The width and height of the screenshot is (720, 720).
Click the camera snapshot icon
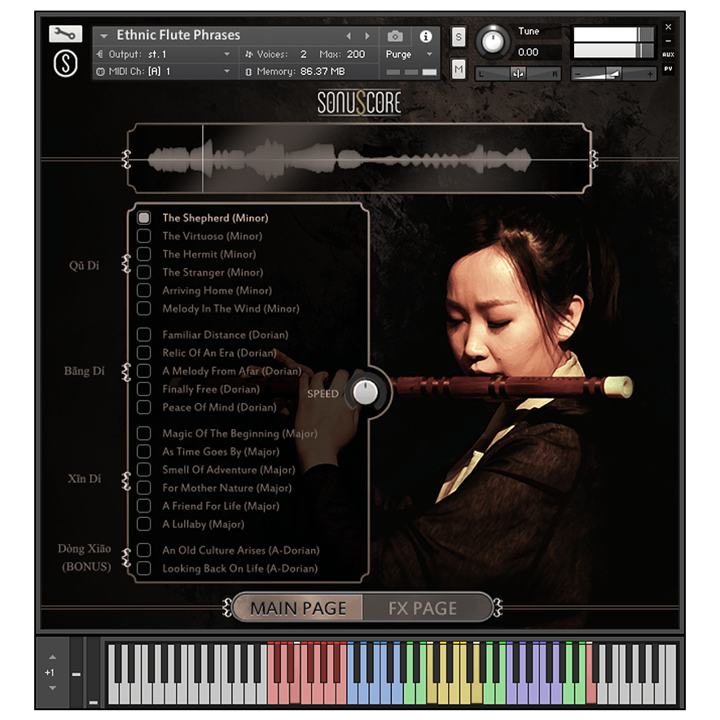click(395, 36)
